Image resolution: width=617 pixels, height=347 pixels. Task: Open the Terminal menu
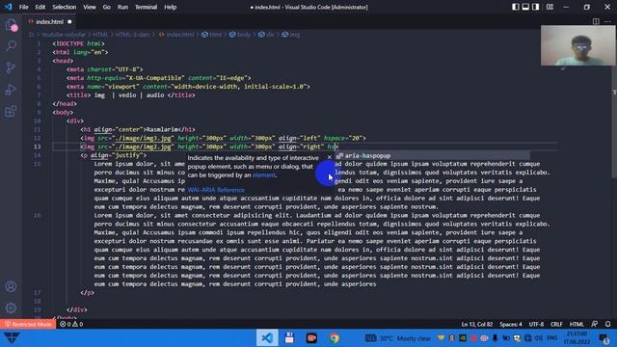point(146,7)
